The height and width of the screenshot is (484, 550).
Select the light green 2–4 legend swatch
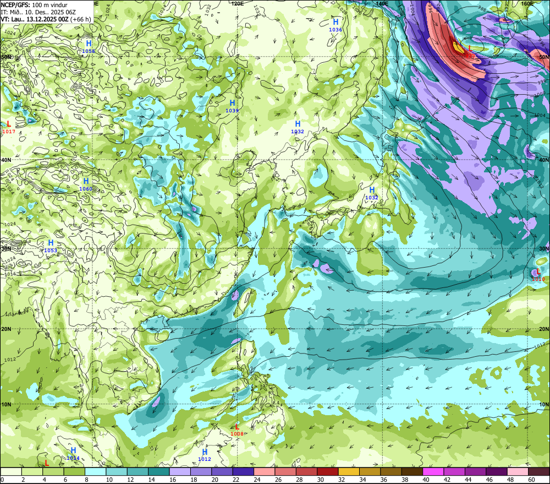pos(32,472)
